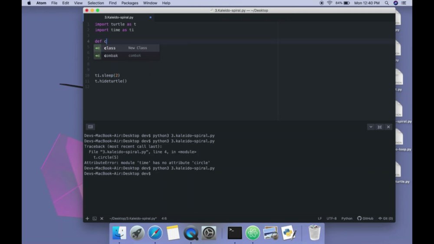Viewport: 434px width, 244px height.
Task: Open the Atom application menu
Action: (41, 3)
